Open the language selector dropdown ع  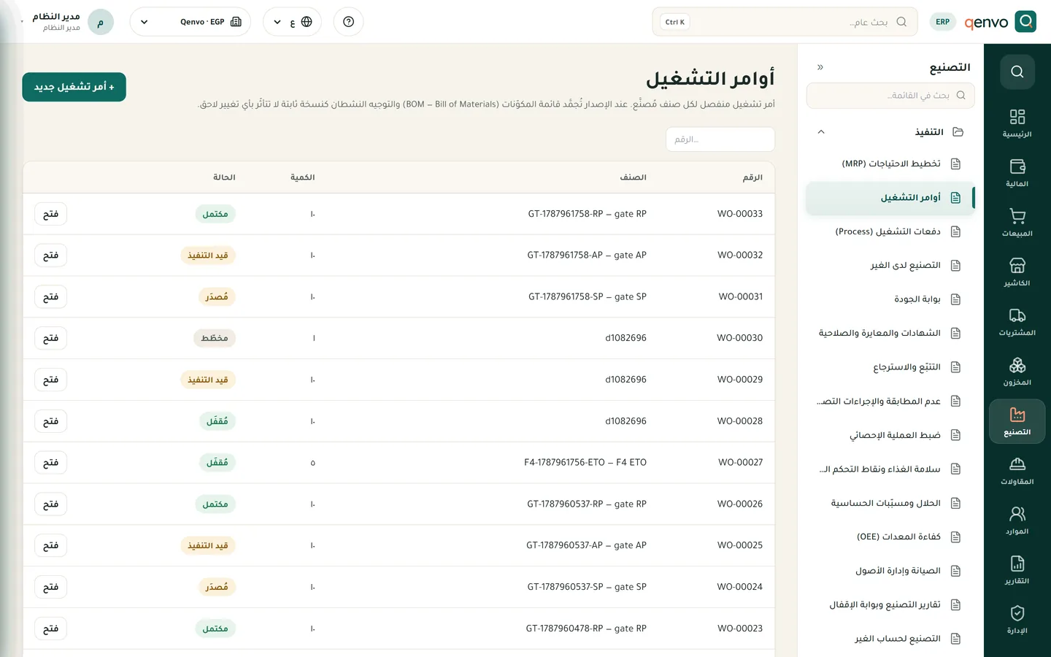click(292, 22)
